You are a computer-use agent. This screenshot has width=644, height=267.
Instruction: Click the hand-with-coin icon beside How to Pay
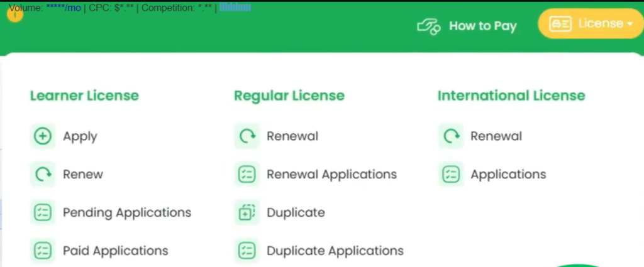coord(429,26)
